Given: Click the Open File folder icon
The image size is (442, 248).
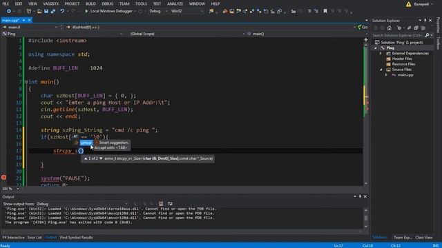Looking at the screenshot, I should point(39,11).
